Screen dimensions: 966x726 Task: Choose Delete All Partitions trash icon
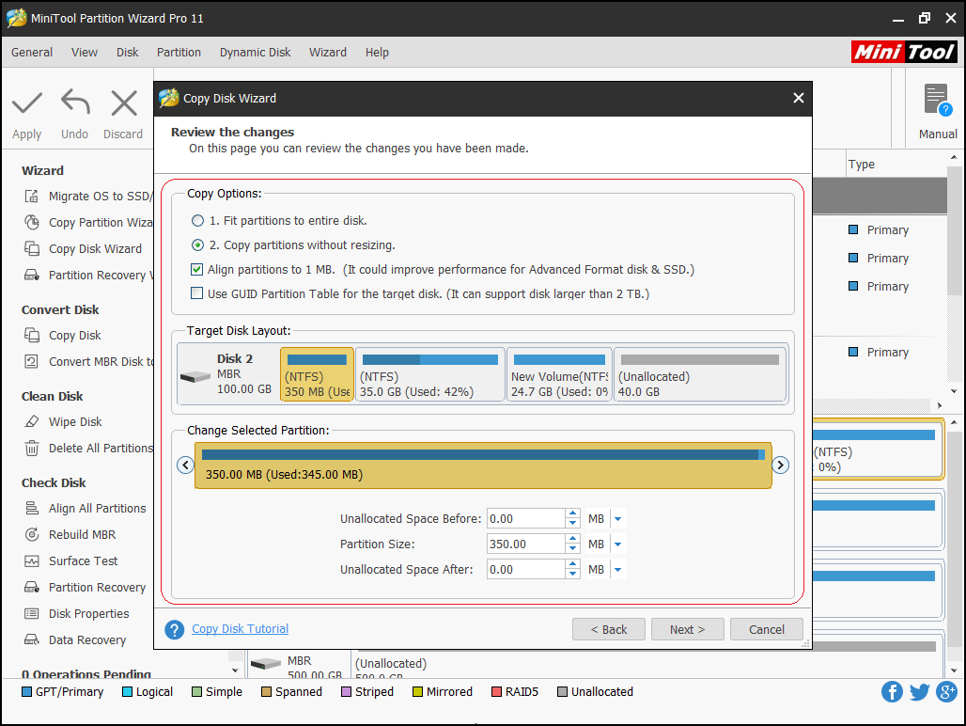coord(31,448)
